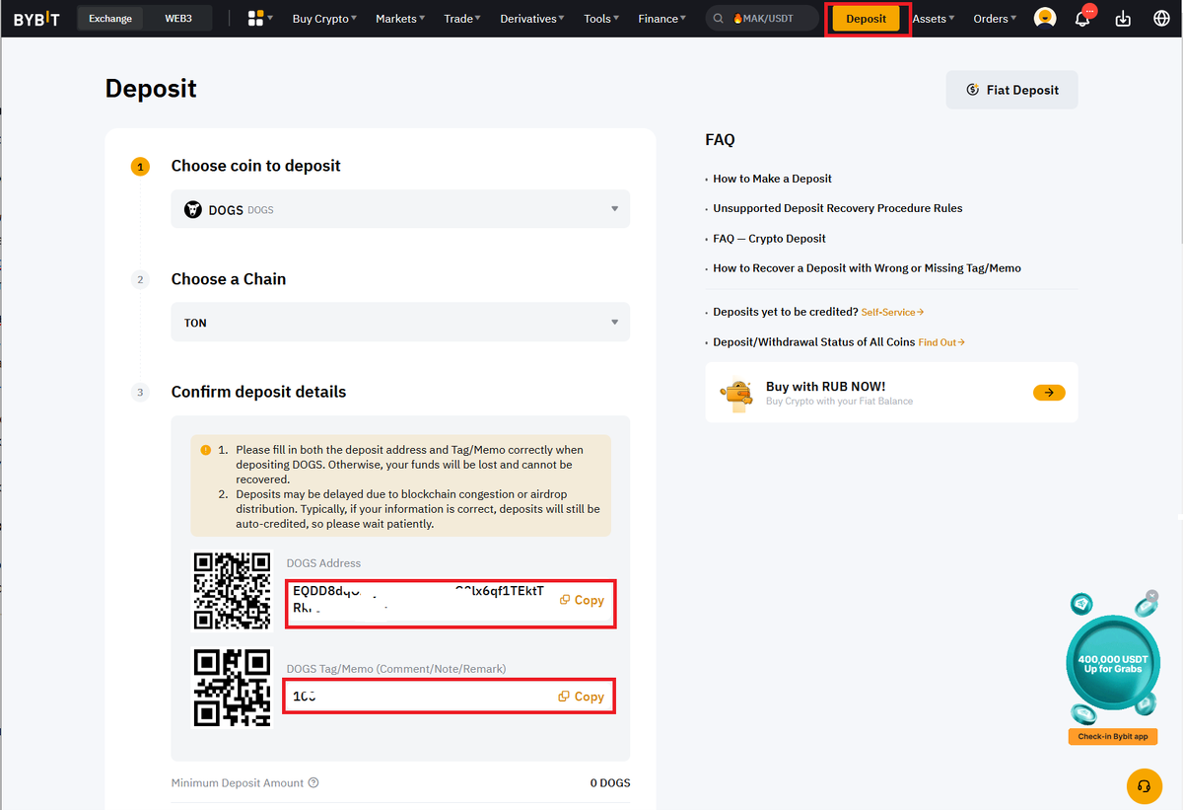Click the warning icon in deposit notice

(206, 450)
